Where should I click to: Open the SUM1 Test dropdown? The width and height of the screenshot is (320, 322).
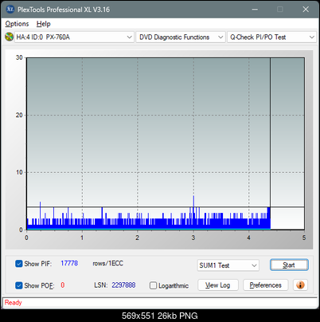click(x=228, y=265)
